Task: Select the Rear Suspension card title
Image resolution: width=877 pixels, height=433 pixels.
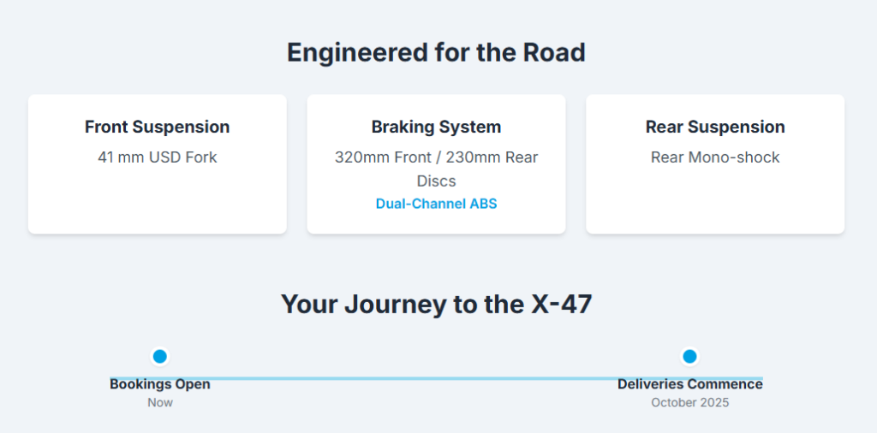Action: coord(715,127)
